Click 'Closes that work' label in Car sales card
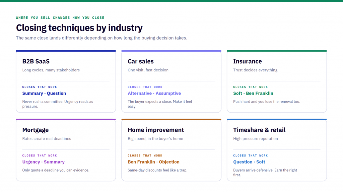This screenshot has width=343, height=192. click(145, 87)
